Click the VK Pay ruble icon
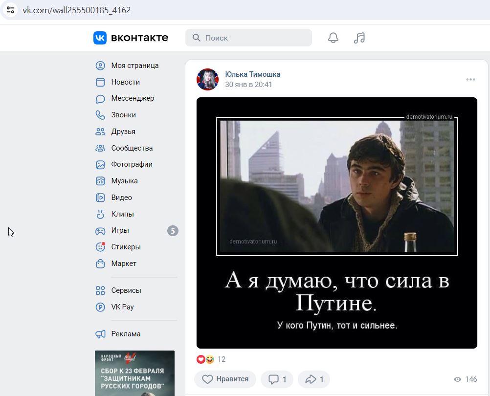 click(100, 307)
